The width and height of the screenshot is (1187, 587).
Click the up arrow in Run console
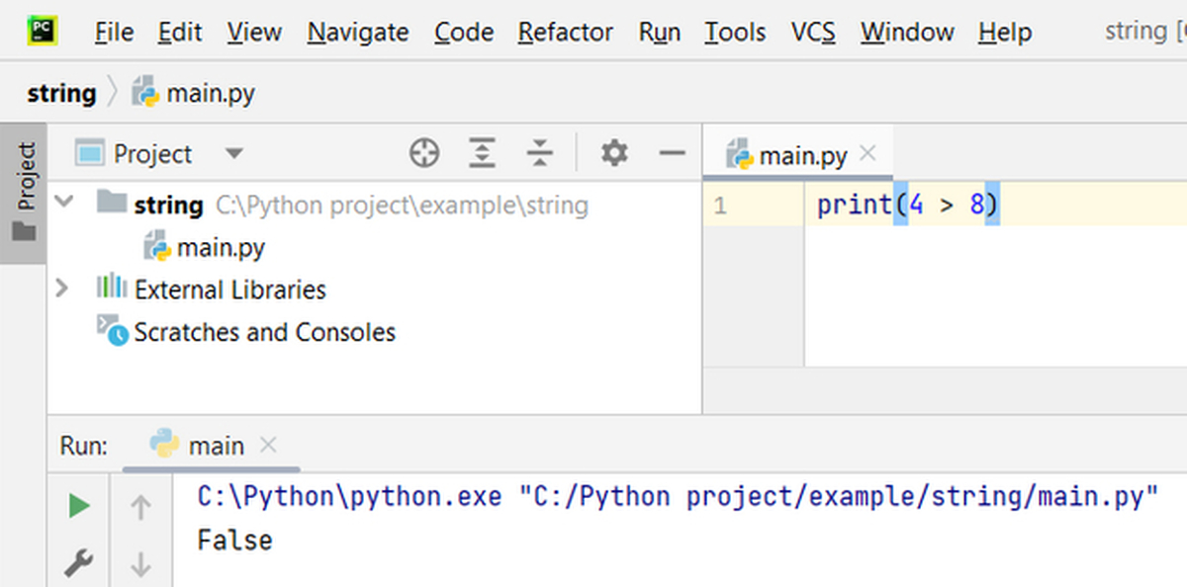point(141,508)
